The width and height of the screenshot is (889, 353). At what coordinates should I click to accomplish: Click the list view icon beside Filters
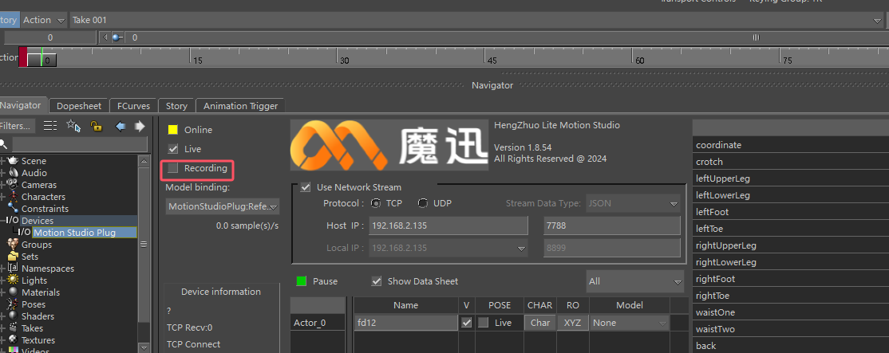click(50, 126)
